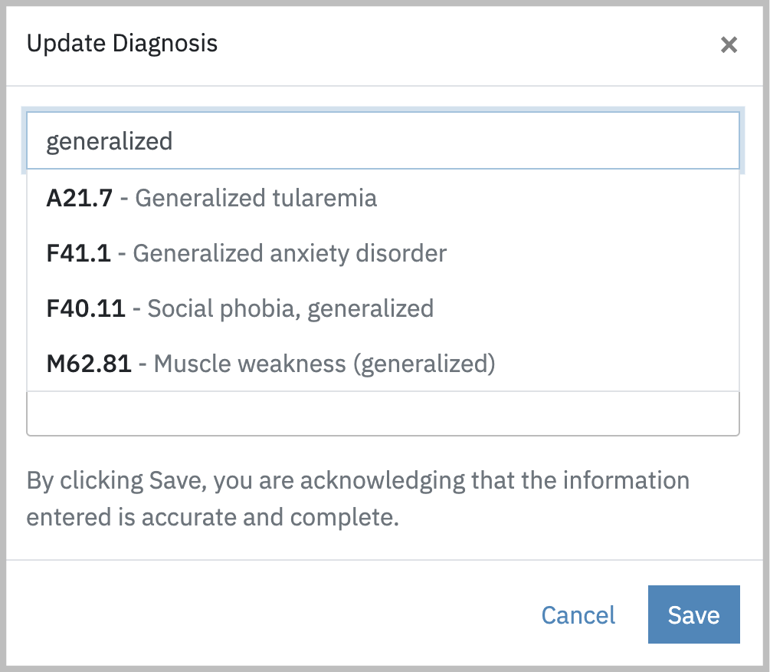The image size is (770, 672).
Task: Click the Update Diagnosis dialog title
Action: click(x=123, y=44)
